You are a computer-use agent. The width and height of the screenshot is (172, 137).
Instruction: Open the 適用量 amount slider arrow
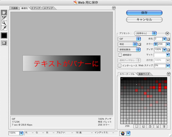tap(168, 60)
